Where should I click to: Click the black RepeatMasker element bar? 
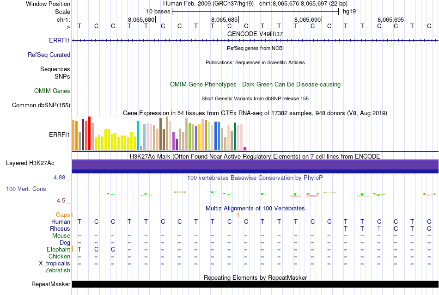click(255, 284)
